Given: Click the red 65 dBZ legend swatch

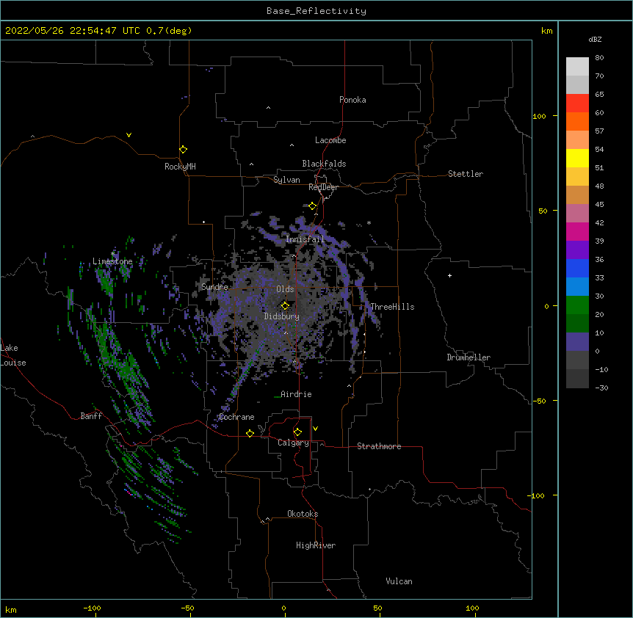Looking at the screenshot, I should [x=577, y=103].
